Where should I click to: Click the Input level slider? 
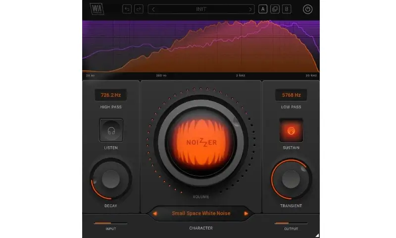[x=110, y=223]
